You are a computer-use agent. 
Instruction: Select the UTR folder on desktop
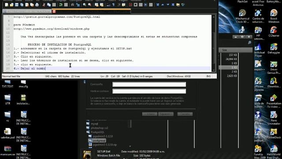7,99
